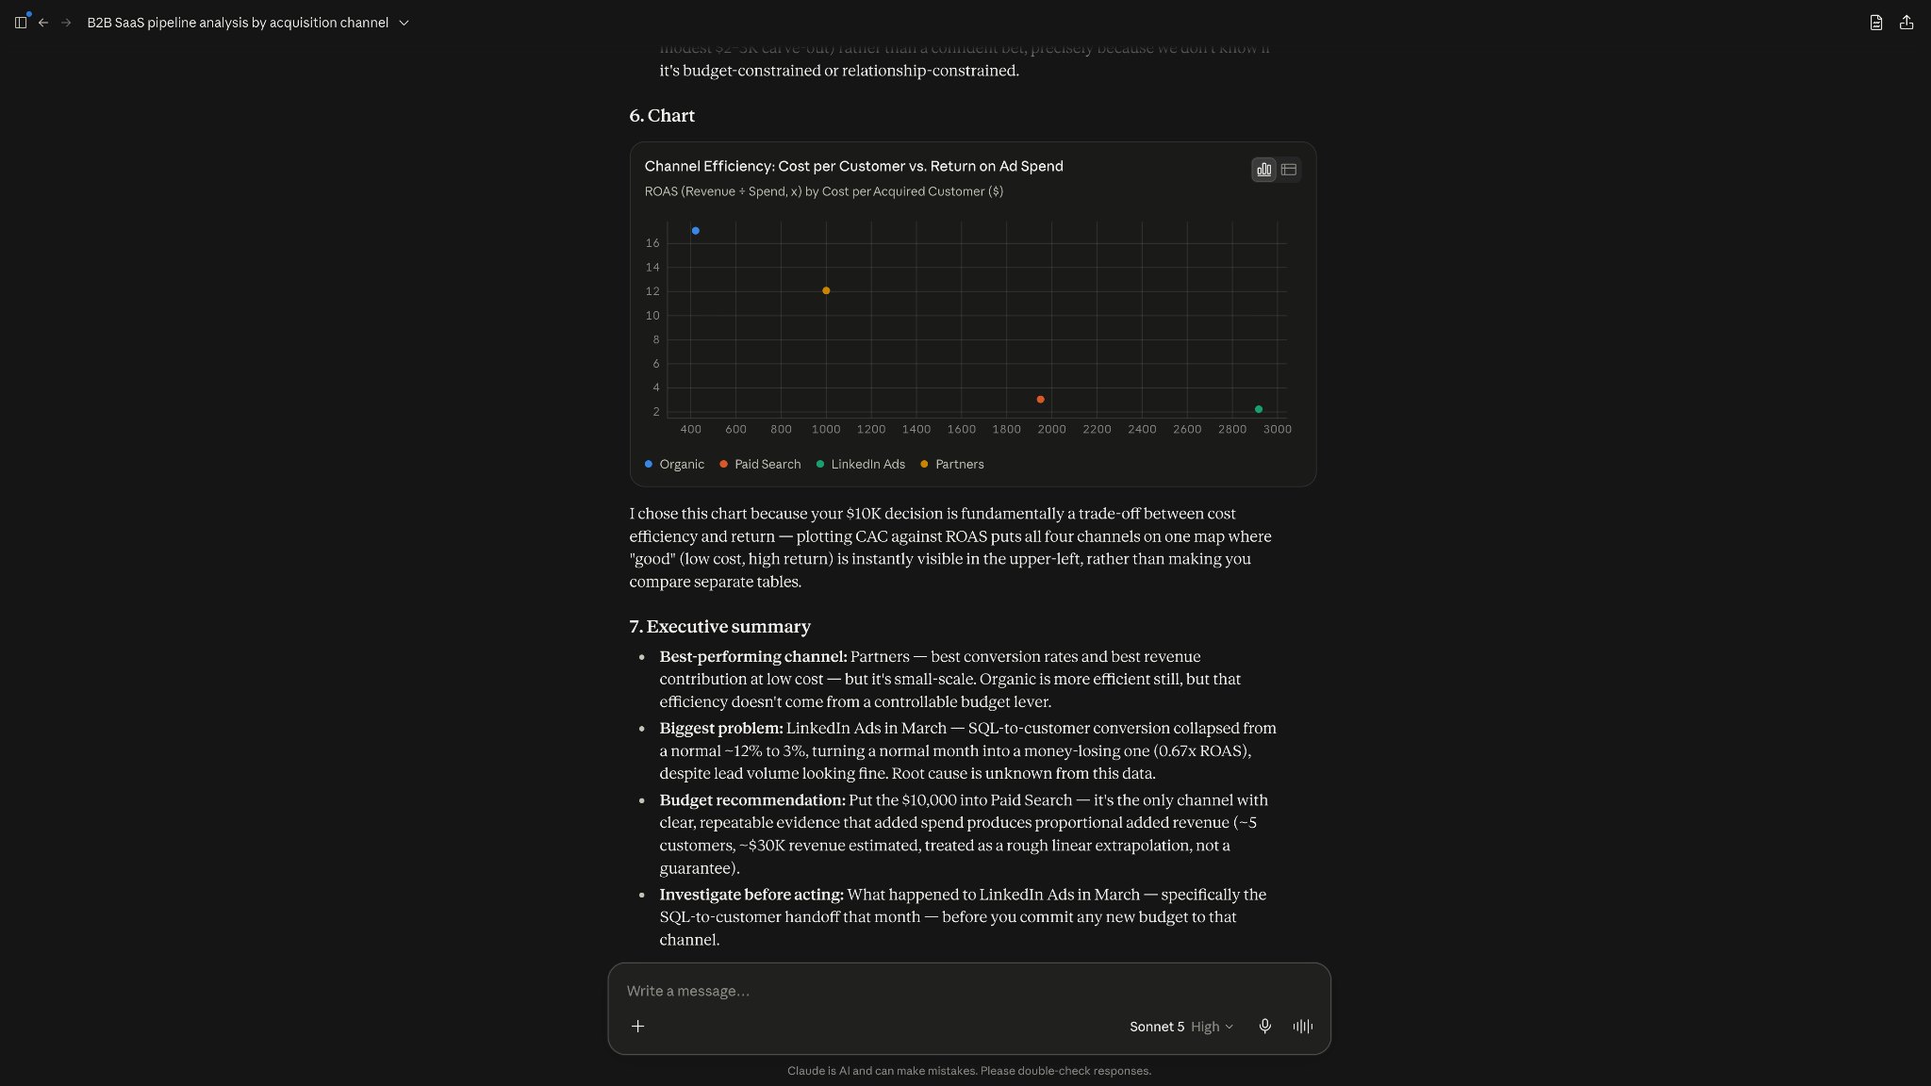Open the Sonnet 5 model selector
1931x1086 pixels.
(x=1156, y=1027)
